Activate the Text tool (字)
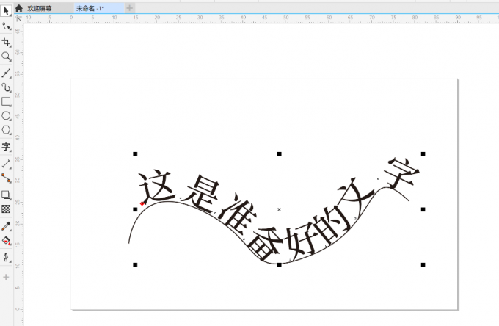The height and width of the screenshot is (326, 499). [6, 147]
